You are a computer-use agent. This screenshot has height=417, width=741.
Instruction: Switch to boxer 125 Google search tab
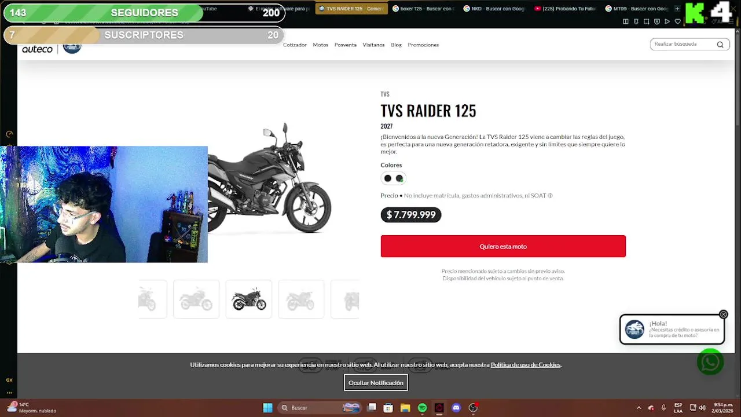(424, 9)
